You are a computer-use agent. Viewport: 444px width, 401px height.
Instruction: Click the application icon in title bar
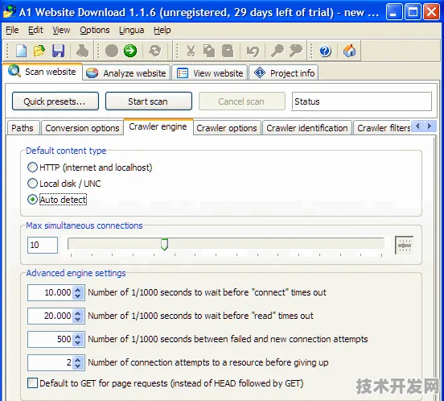pos(10,11)
